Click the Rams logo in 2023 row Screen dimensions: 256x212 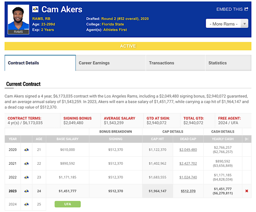pos(27,191)
